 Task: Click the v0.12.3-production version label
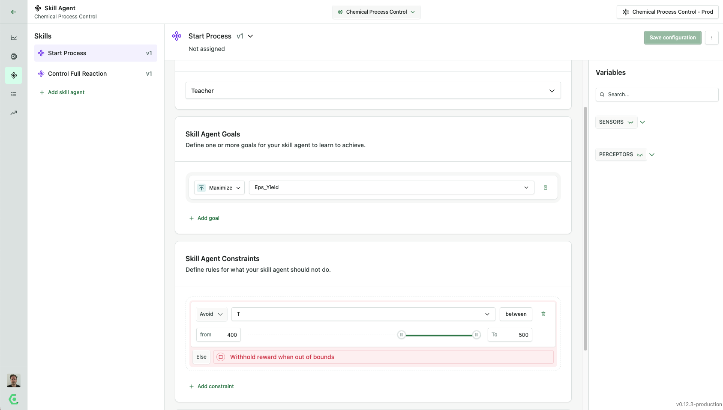699,404
